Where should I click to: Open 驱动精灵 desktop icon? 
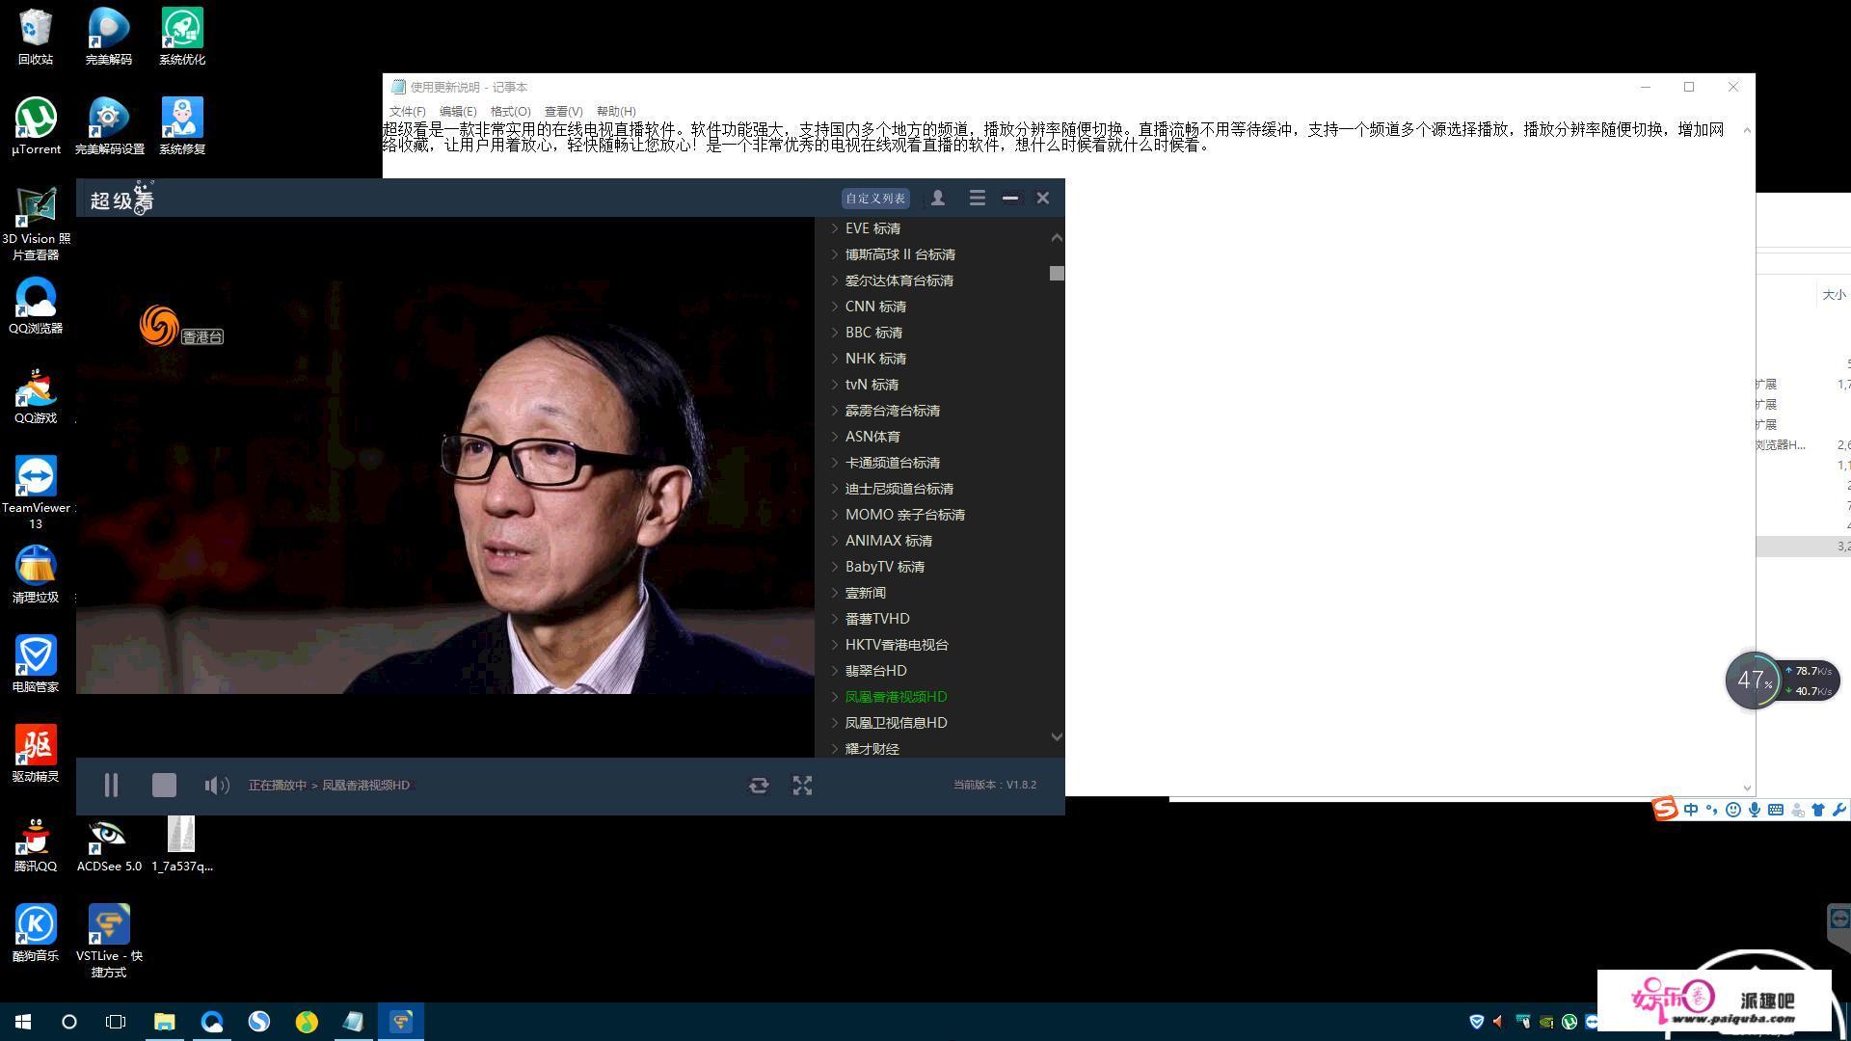click(36, 754)
